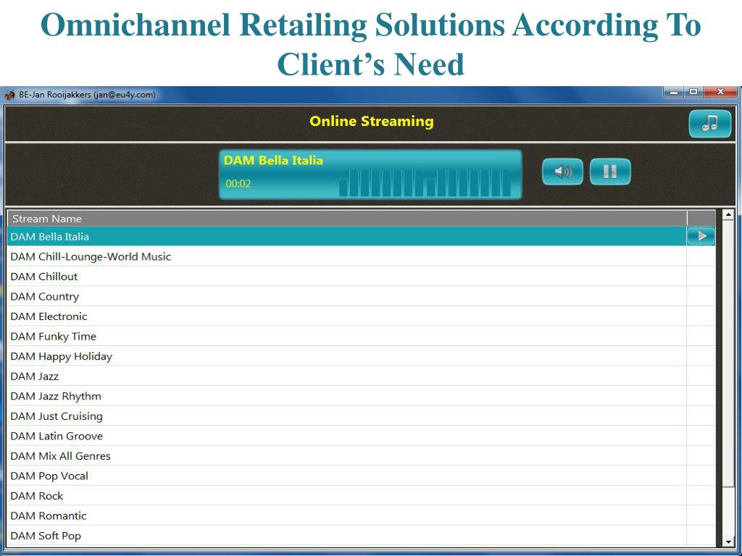Select the DAM Electronic stream
The height and width of the screenshot is (556, 742).
[x=347, y=316]
